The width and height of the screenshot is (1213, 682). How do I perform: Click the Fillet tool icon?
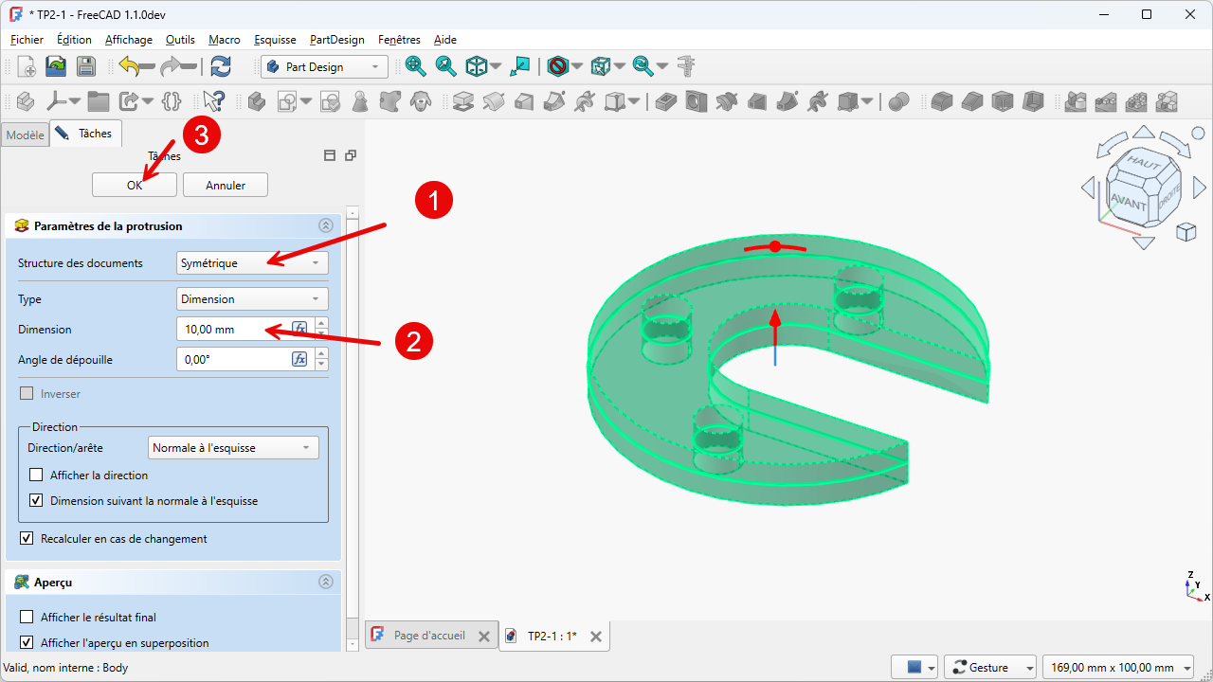(x=941, y=101)
